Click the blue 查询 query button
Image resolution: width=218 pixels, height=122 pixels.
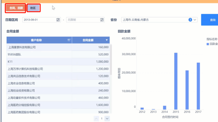click(x=210, y=20)
